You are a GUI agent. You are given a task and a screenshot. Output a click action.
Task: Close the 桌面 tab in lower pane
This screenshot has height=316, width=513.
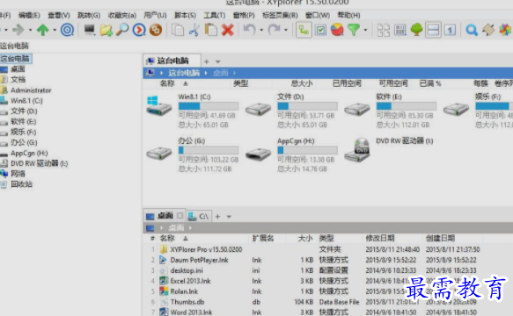click(x=180, y=216)
